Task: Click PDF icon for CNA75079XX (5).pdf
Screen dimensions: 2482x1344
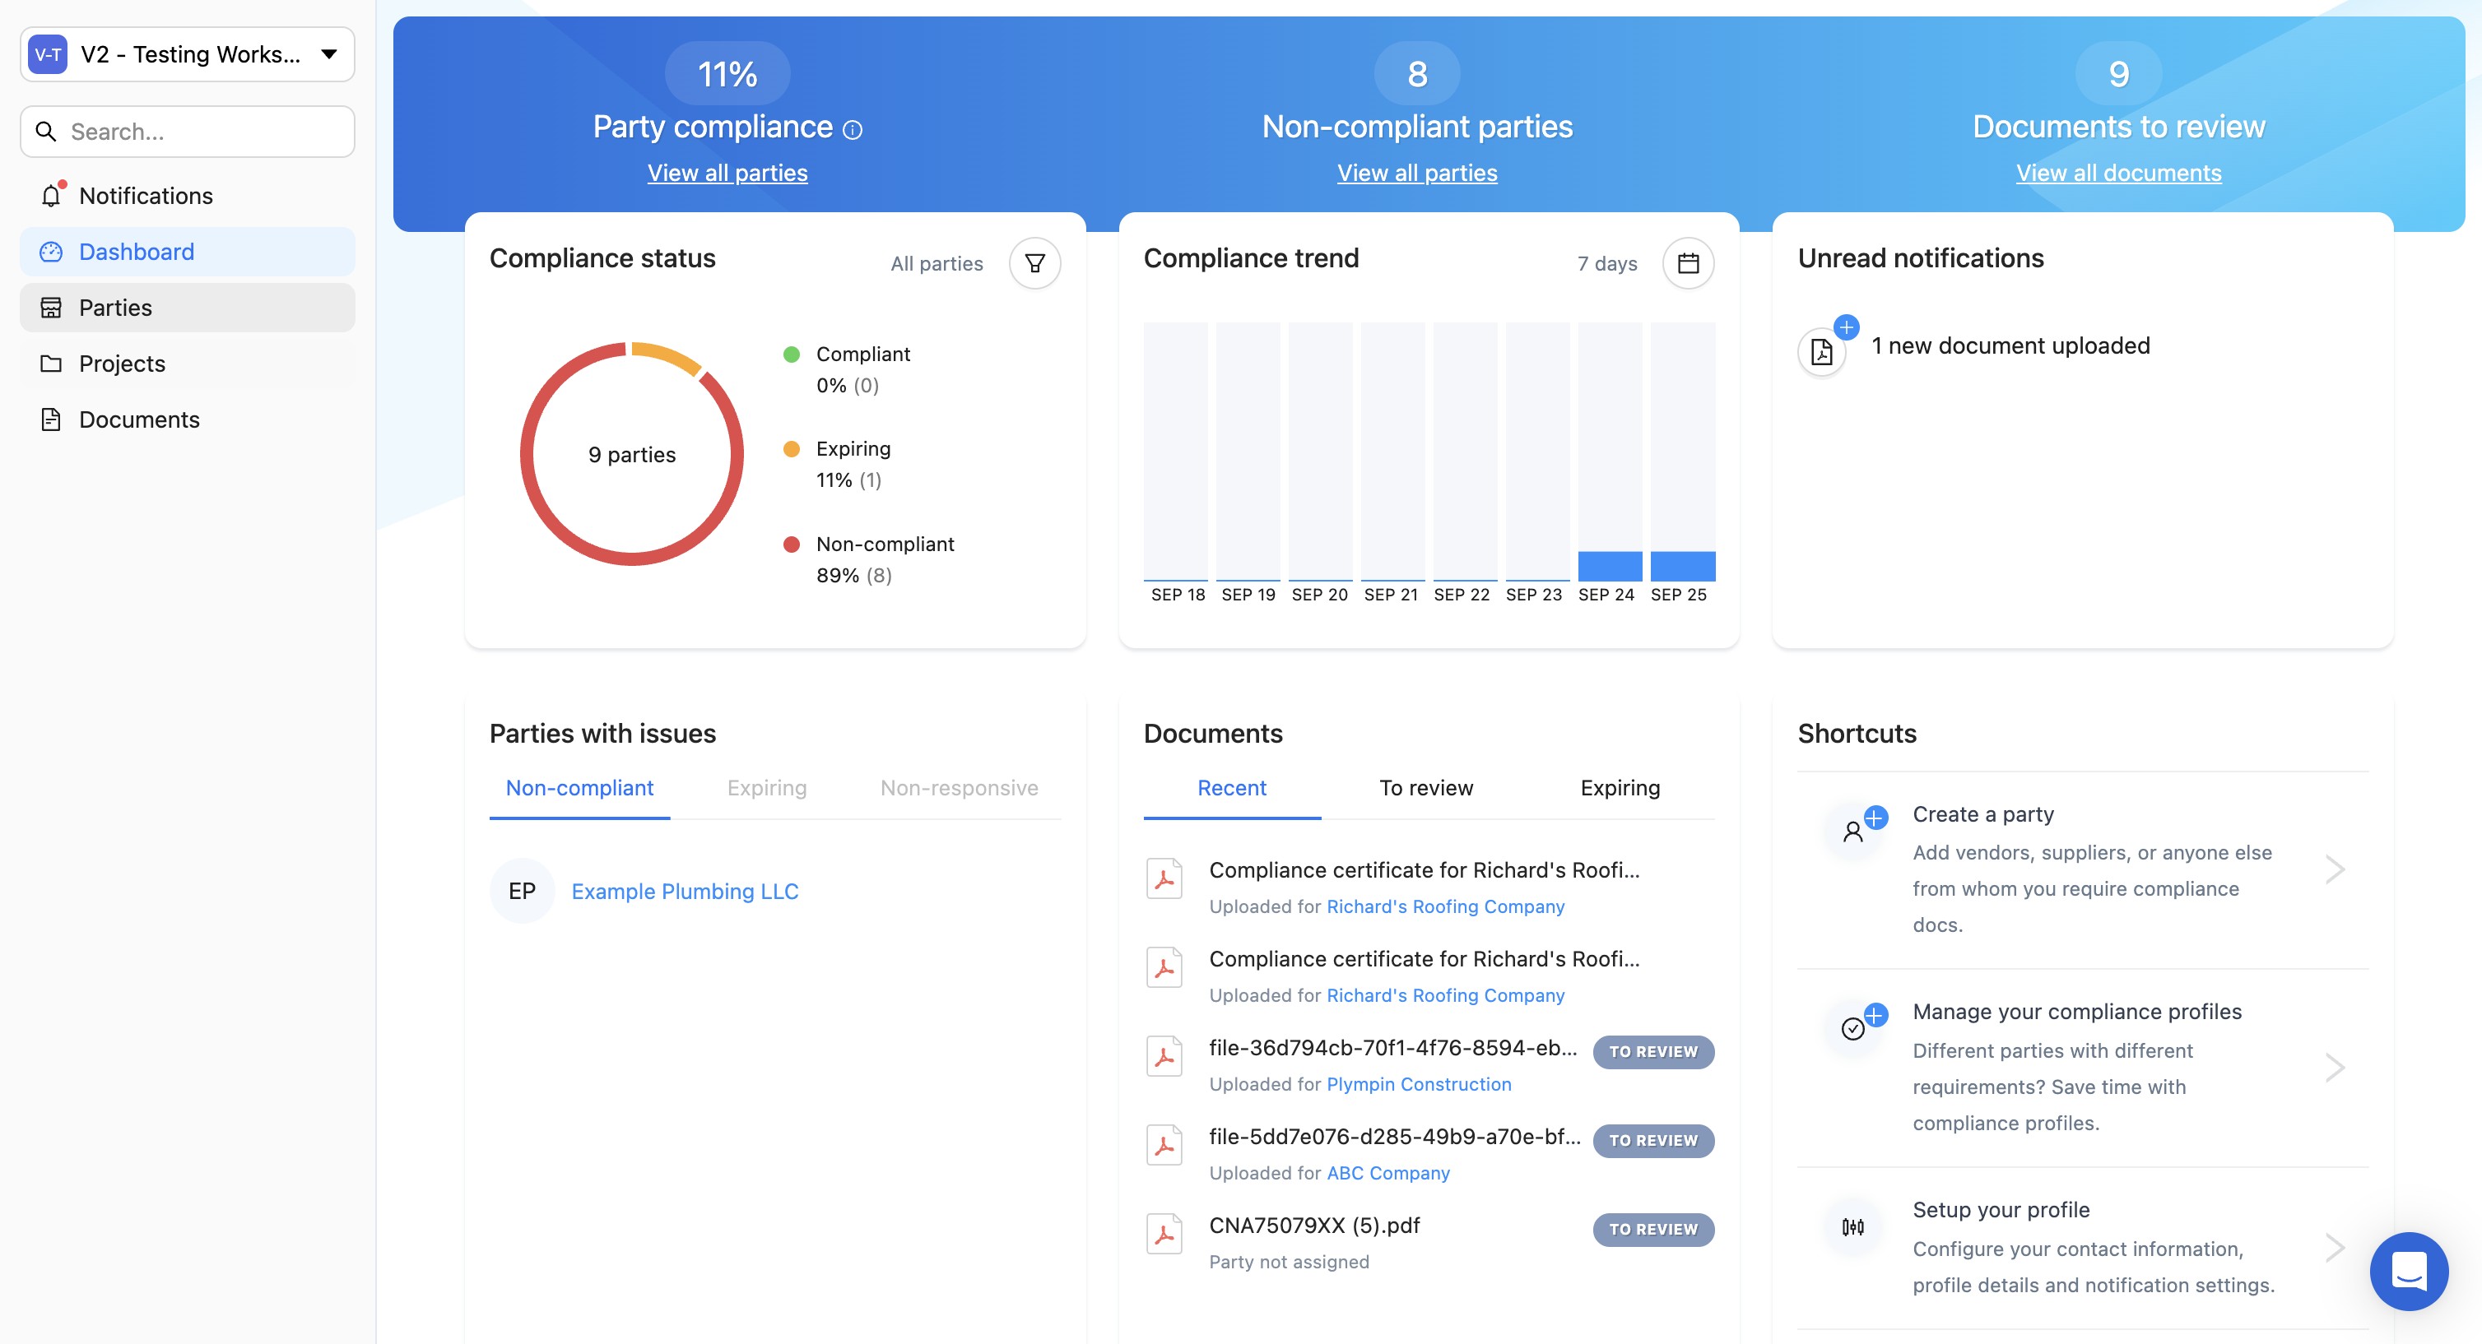Action: pos(1164,1233)
